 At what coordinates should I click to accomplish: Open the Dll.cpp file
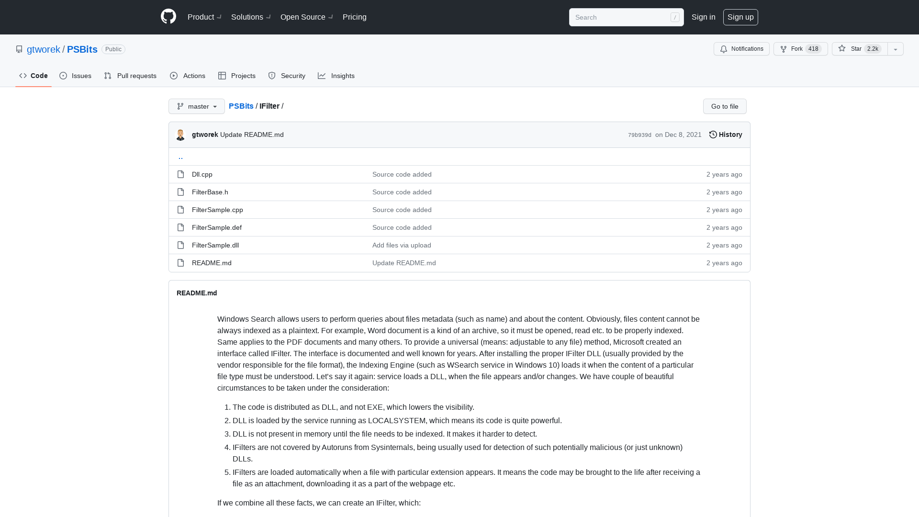pyautogui.click(x=202, y=174)
